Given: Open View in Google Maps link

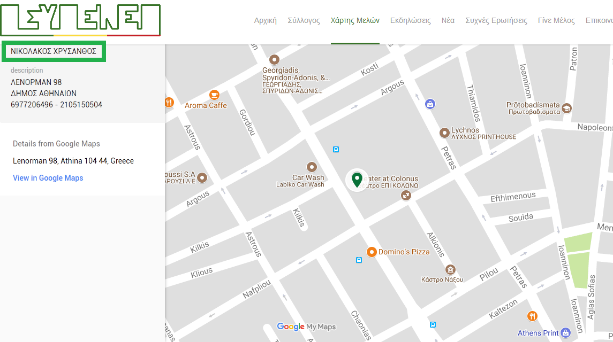Looking at the screenshot, I should (48, 178).
